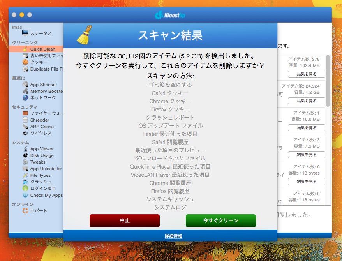Screen dimensions: 342x261
Task: Click the サポート lifebuoy icon
Action: pos(25,210)
